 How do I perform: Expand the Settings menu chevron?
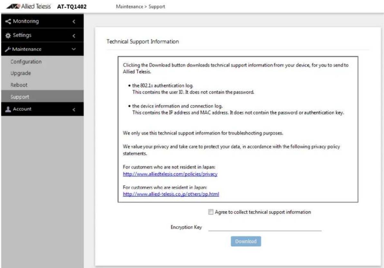[x=74, y=36]
